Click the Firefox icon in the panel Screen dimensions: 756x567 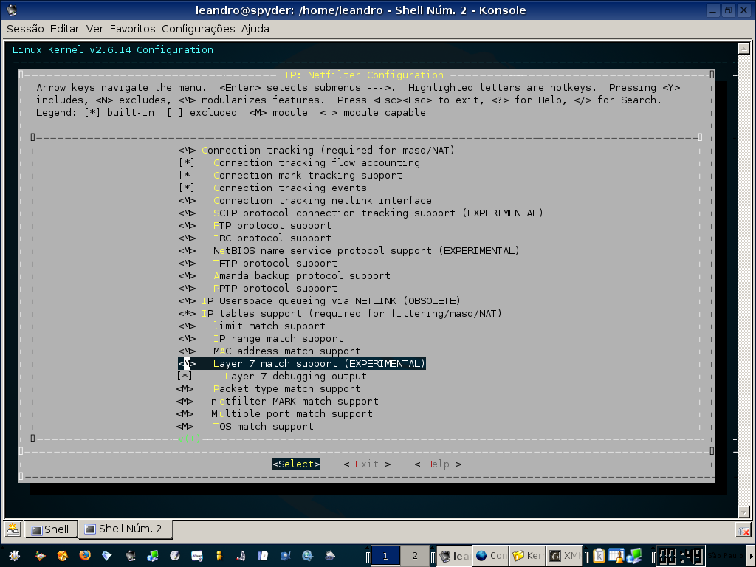[x=85, y=555]
